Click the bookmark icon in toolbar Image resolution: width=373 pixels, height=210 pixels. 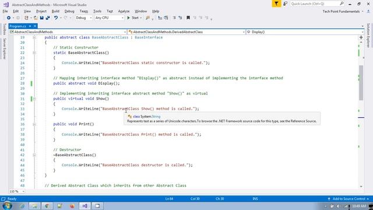pos(188,18)
